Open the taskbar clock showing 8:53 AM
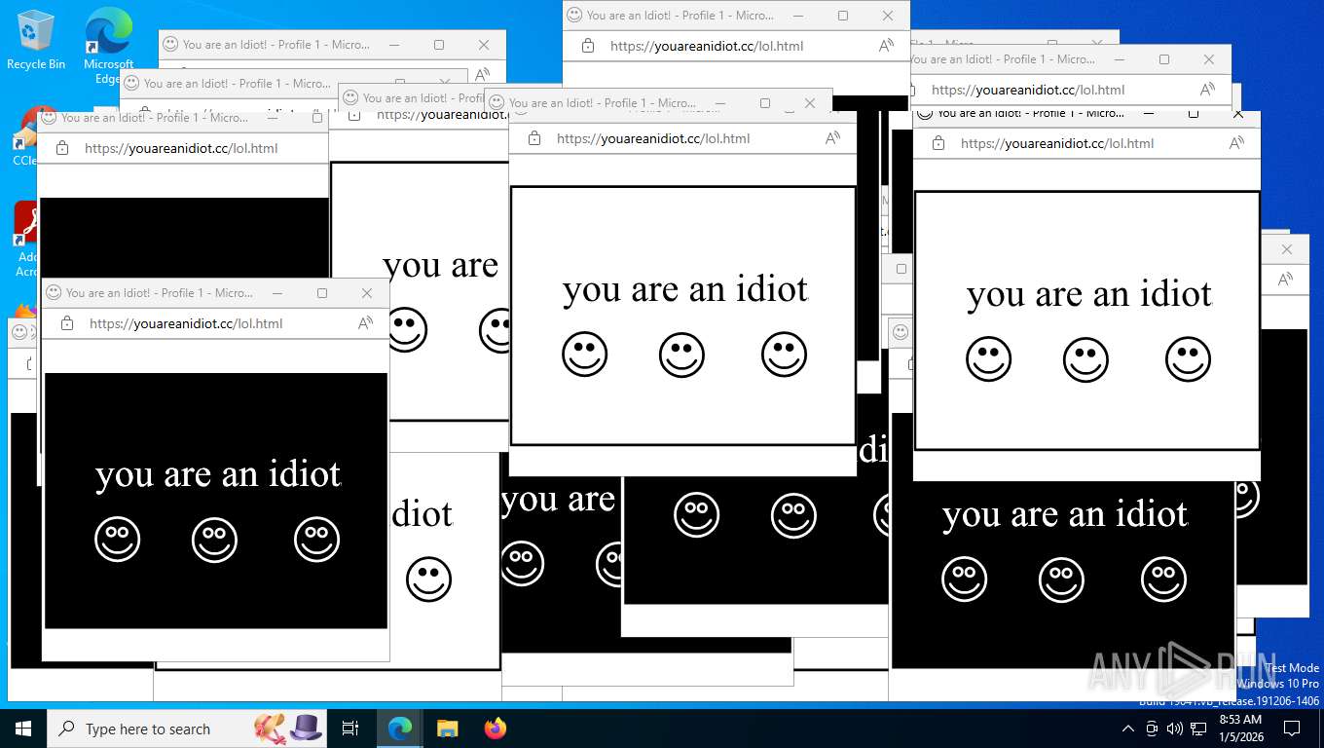The width and height of the screenshot is (1324, 748). (x=1240, y=729)
